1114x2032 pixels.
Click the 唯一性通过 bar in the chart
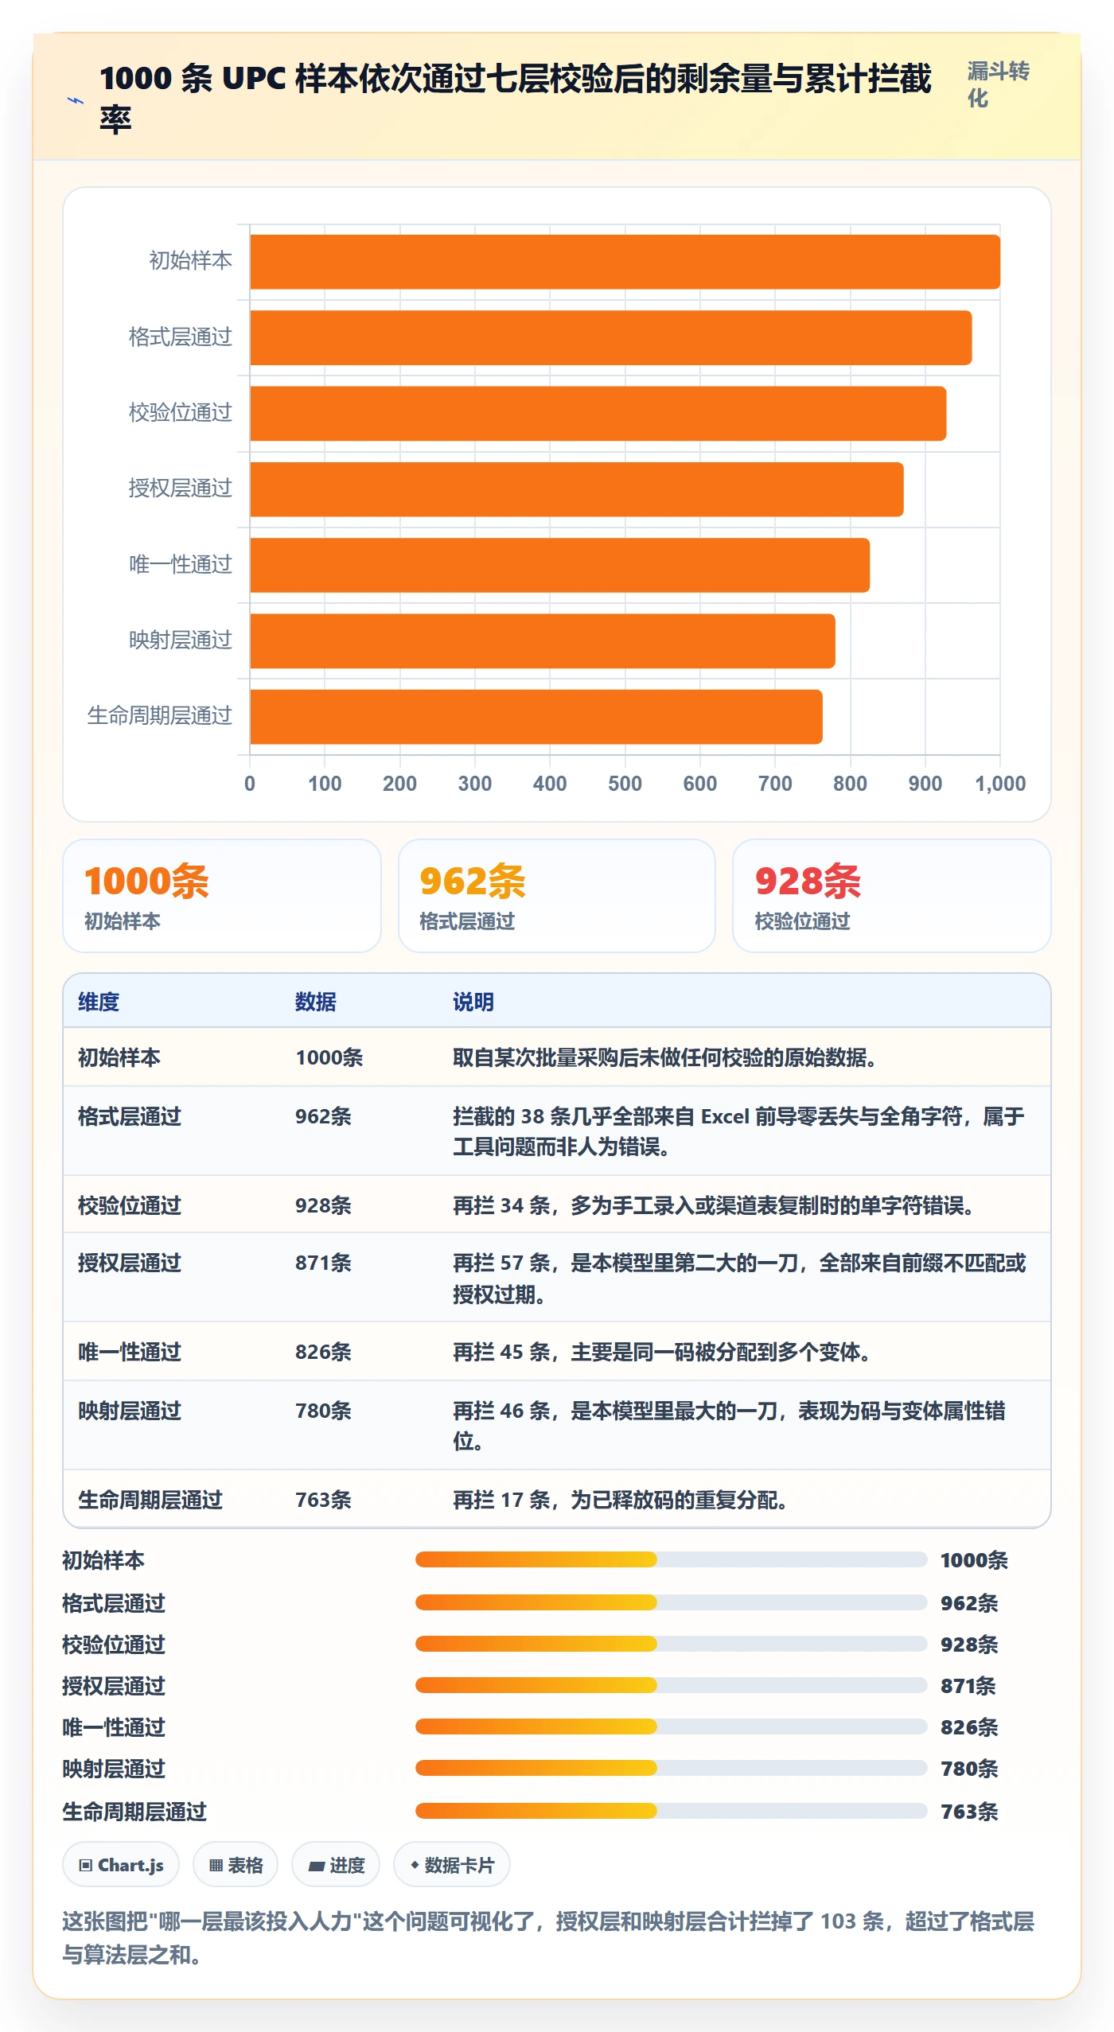560,565
